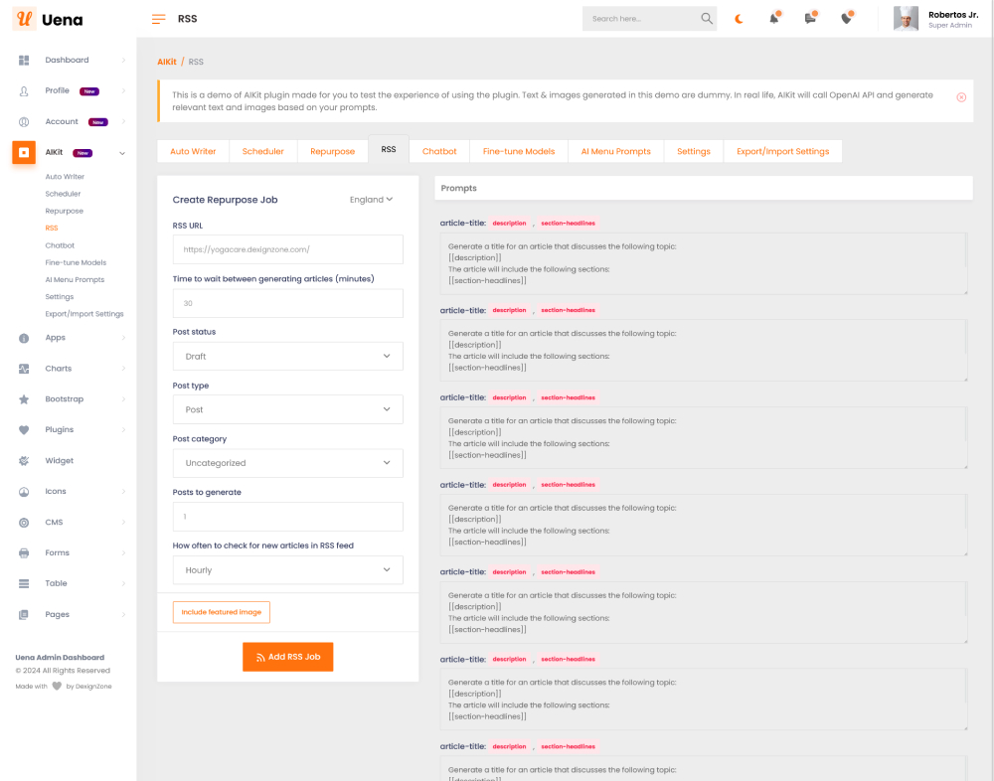Open the England language dropdown
Viewport: 994px width, 781px height.
(x=371, y=200)
